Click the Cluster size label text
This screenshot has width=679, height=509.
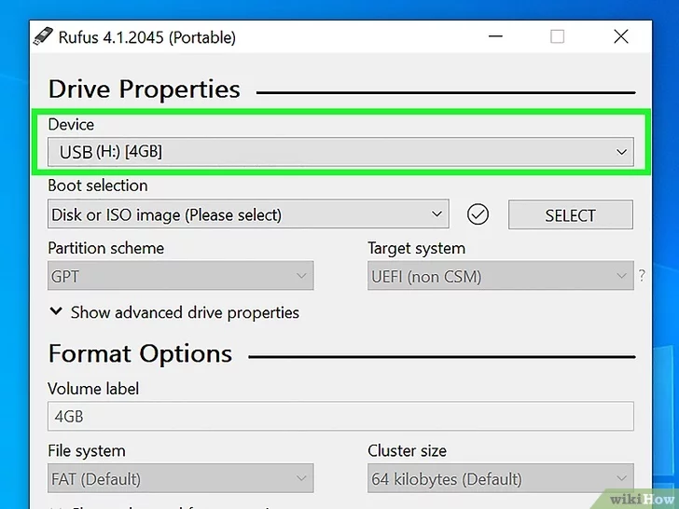[x=407, y=450]
